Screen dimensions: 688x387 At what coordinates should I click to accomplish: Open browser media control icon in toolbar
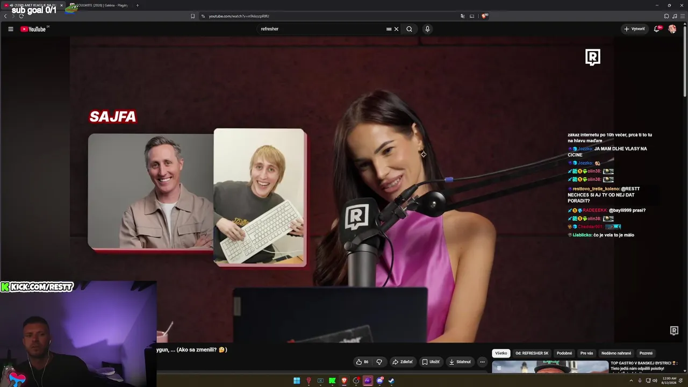click(x=674, y=16)
